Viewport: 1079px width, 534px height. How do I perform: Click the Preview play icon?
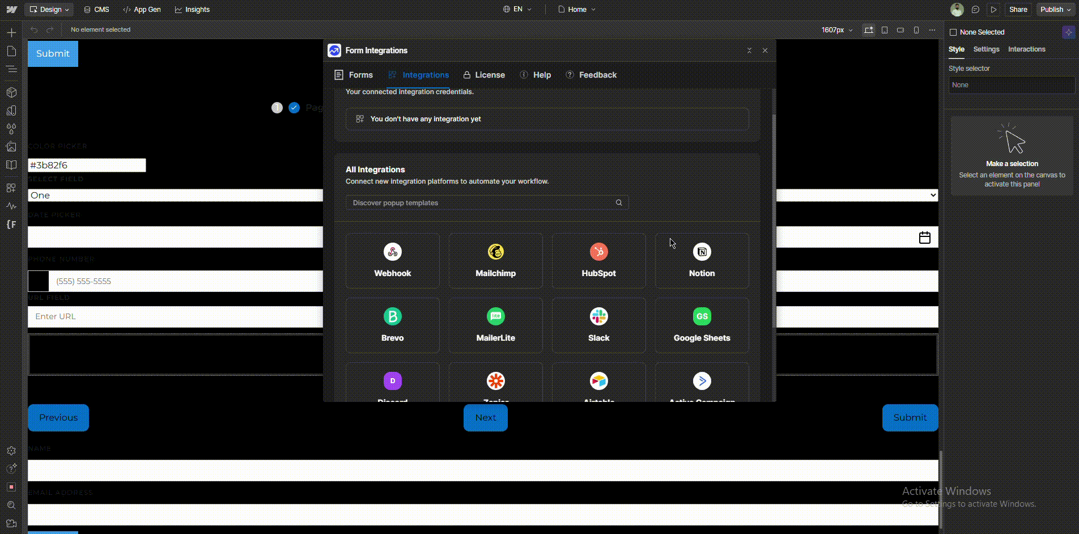point(993,10)
